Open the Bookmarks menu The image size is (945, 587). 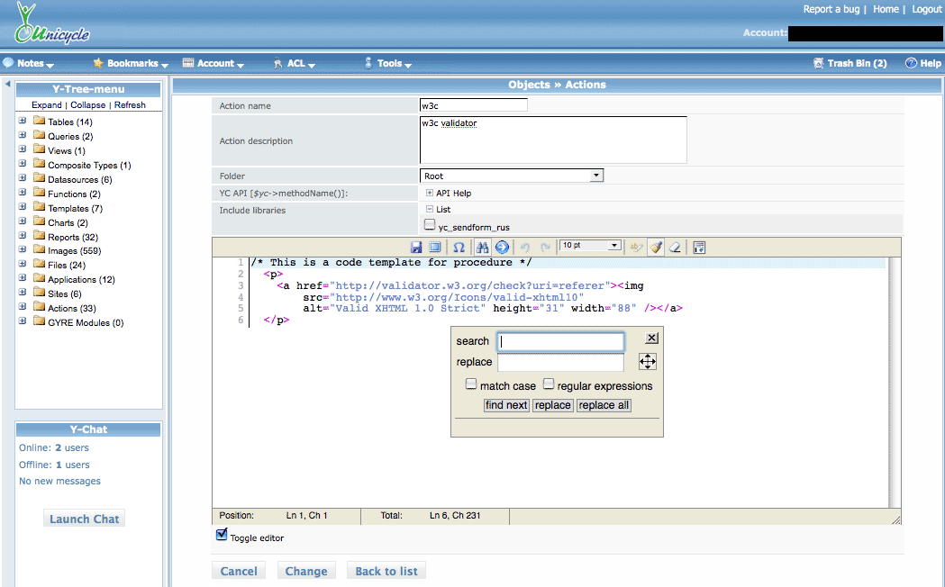click(132, 63)
